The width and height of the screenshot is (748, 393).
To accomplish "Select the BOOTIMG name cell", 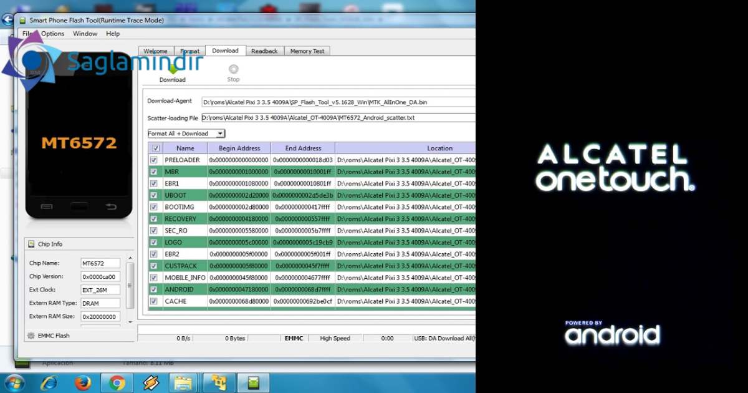I will 185,207.
